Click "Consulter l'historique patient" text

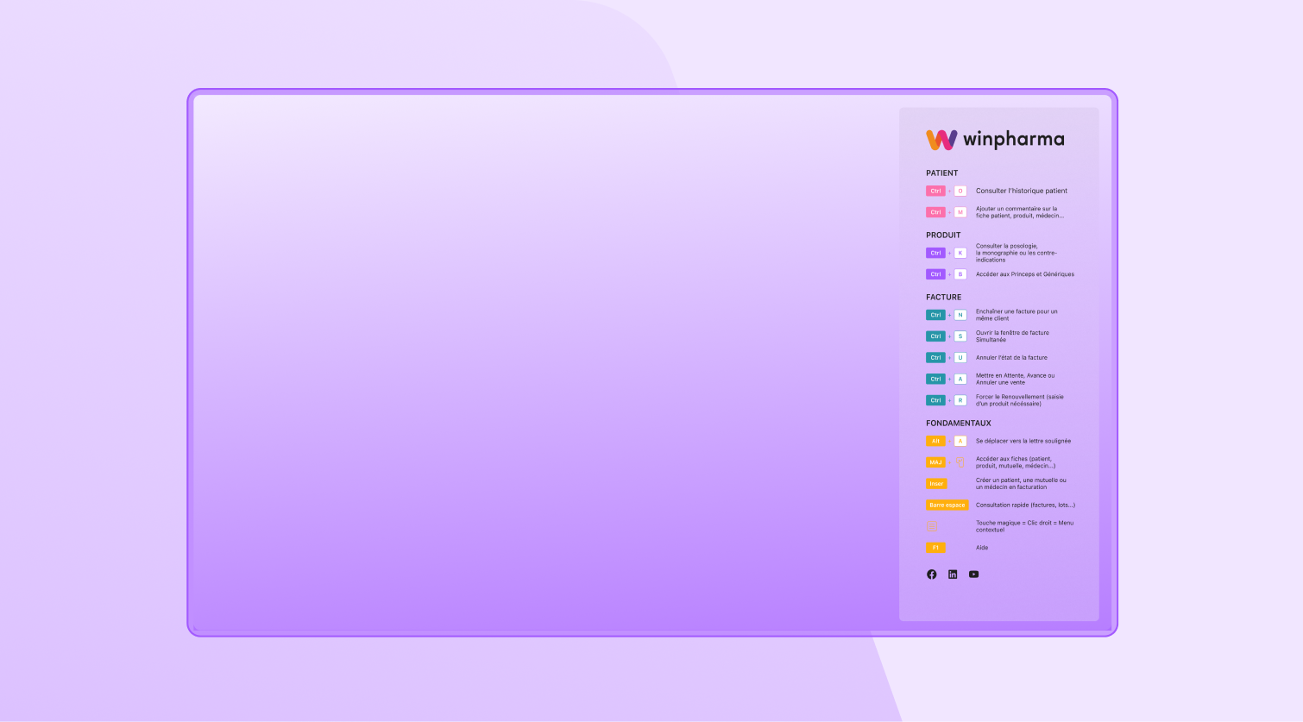1021,191
